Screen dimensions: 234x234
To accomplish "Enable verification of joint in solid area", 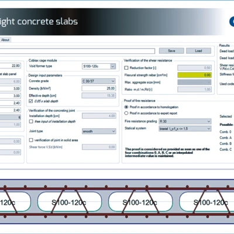I will pos(31,140).
